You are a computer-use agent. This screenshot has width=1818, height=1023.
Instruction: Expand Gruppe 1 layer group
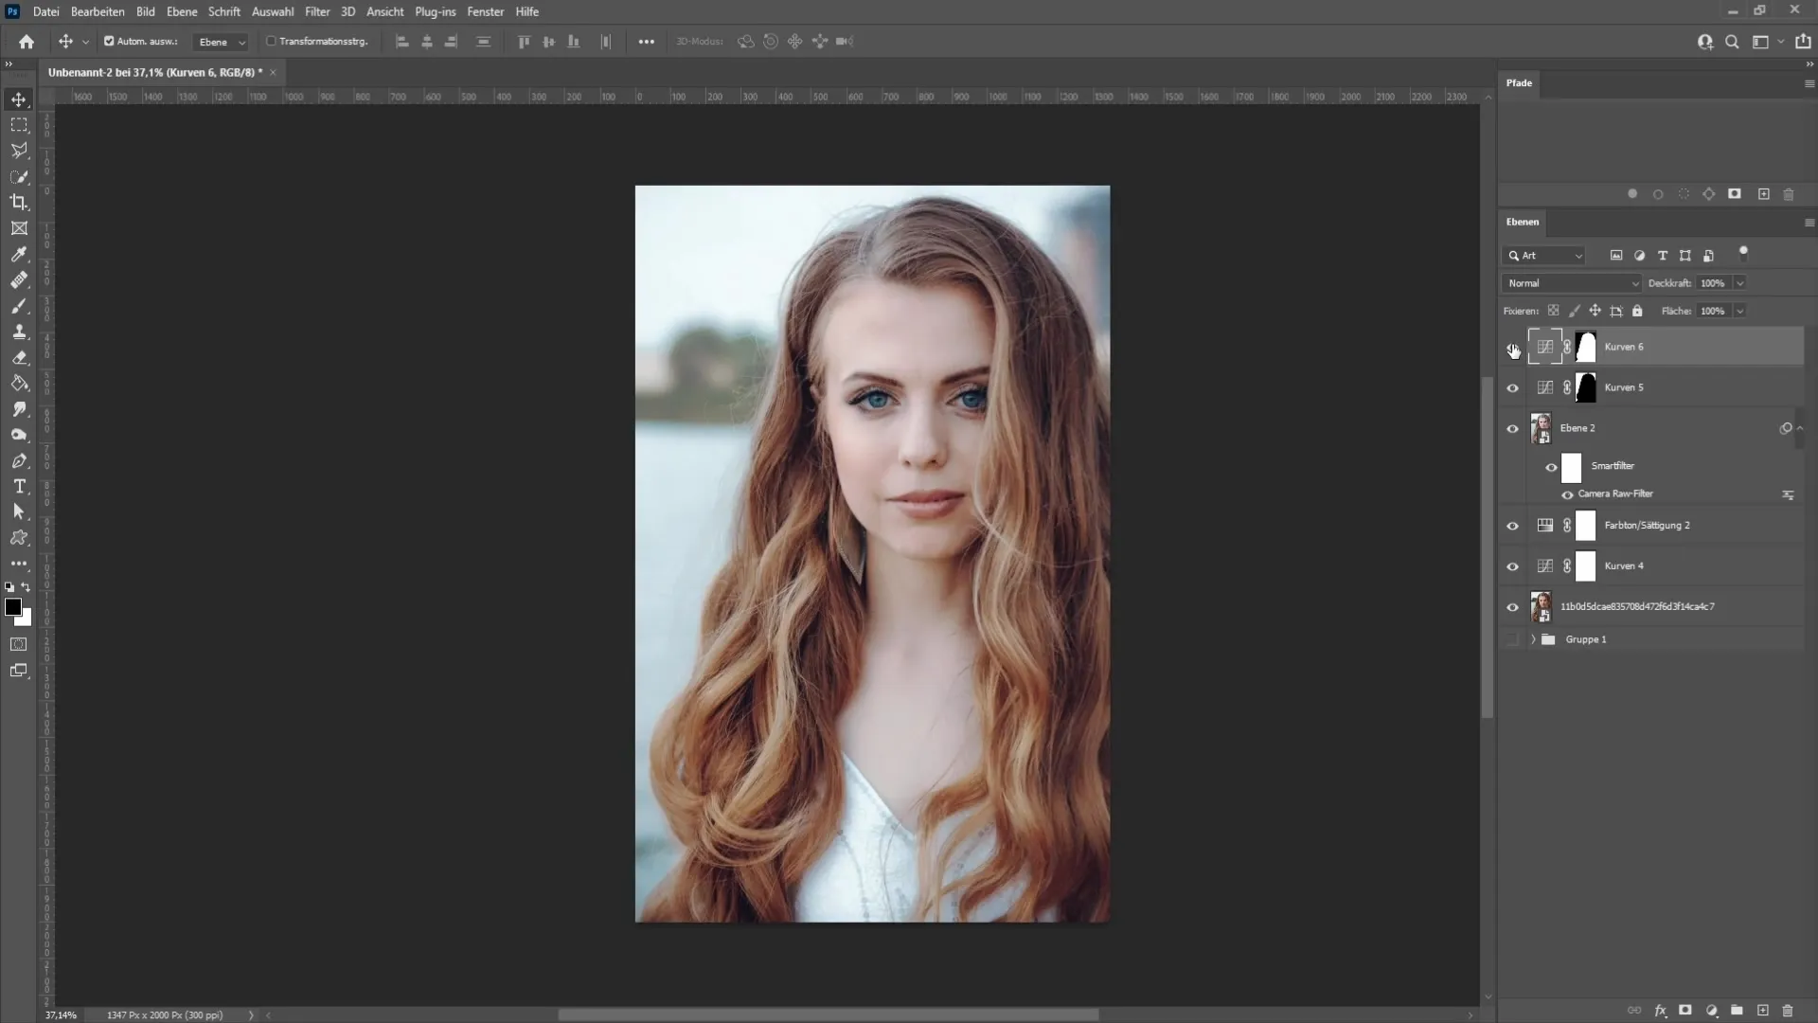[1532, 638]
